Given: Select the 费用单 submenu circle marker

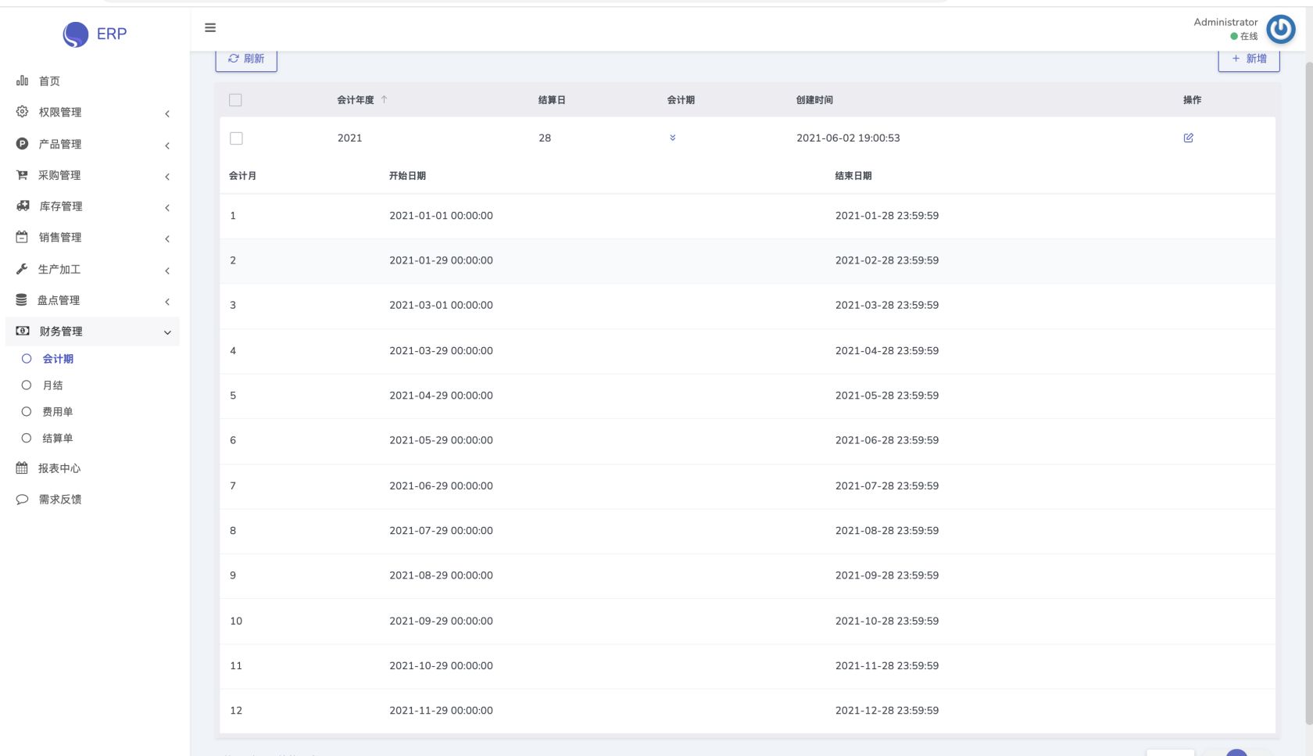Looking at the screenshot, I should pyautogui.click(x=27, y=411).
